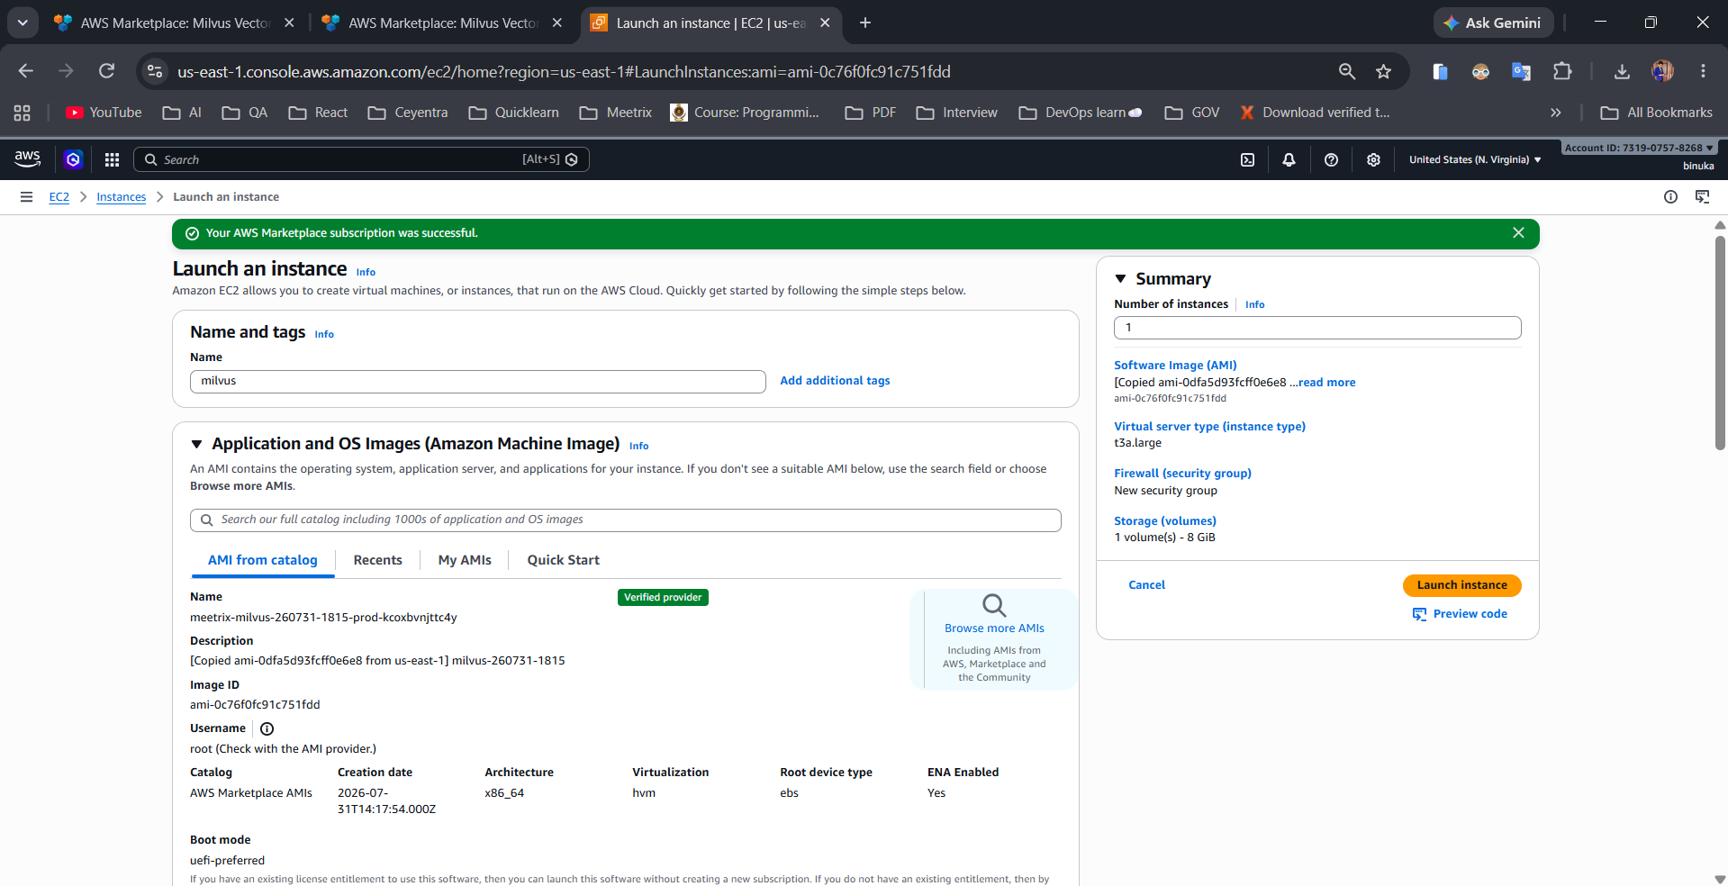Open the tutorials panel icon below the account menu
Screen dimensions: 1728x886
click(x=1702, y=196)
